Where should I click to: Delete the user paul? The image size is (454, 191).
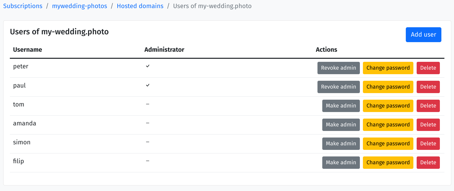(x=428, y=87)
